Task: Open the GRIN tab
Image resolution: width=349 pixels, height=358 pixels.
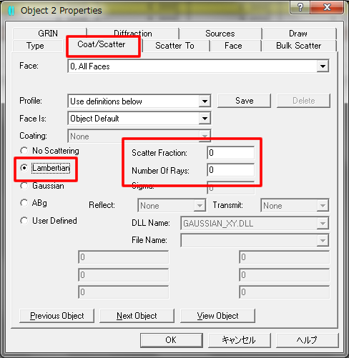Action: point(48,34)
